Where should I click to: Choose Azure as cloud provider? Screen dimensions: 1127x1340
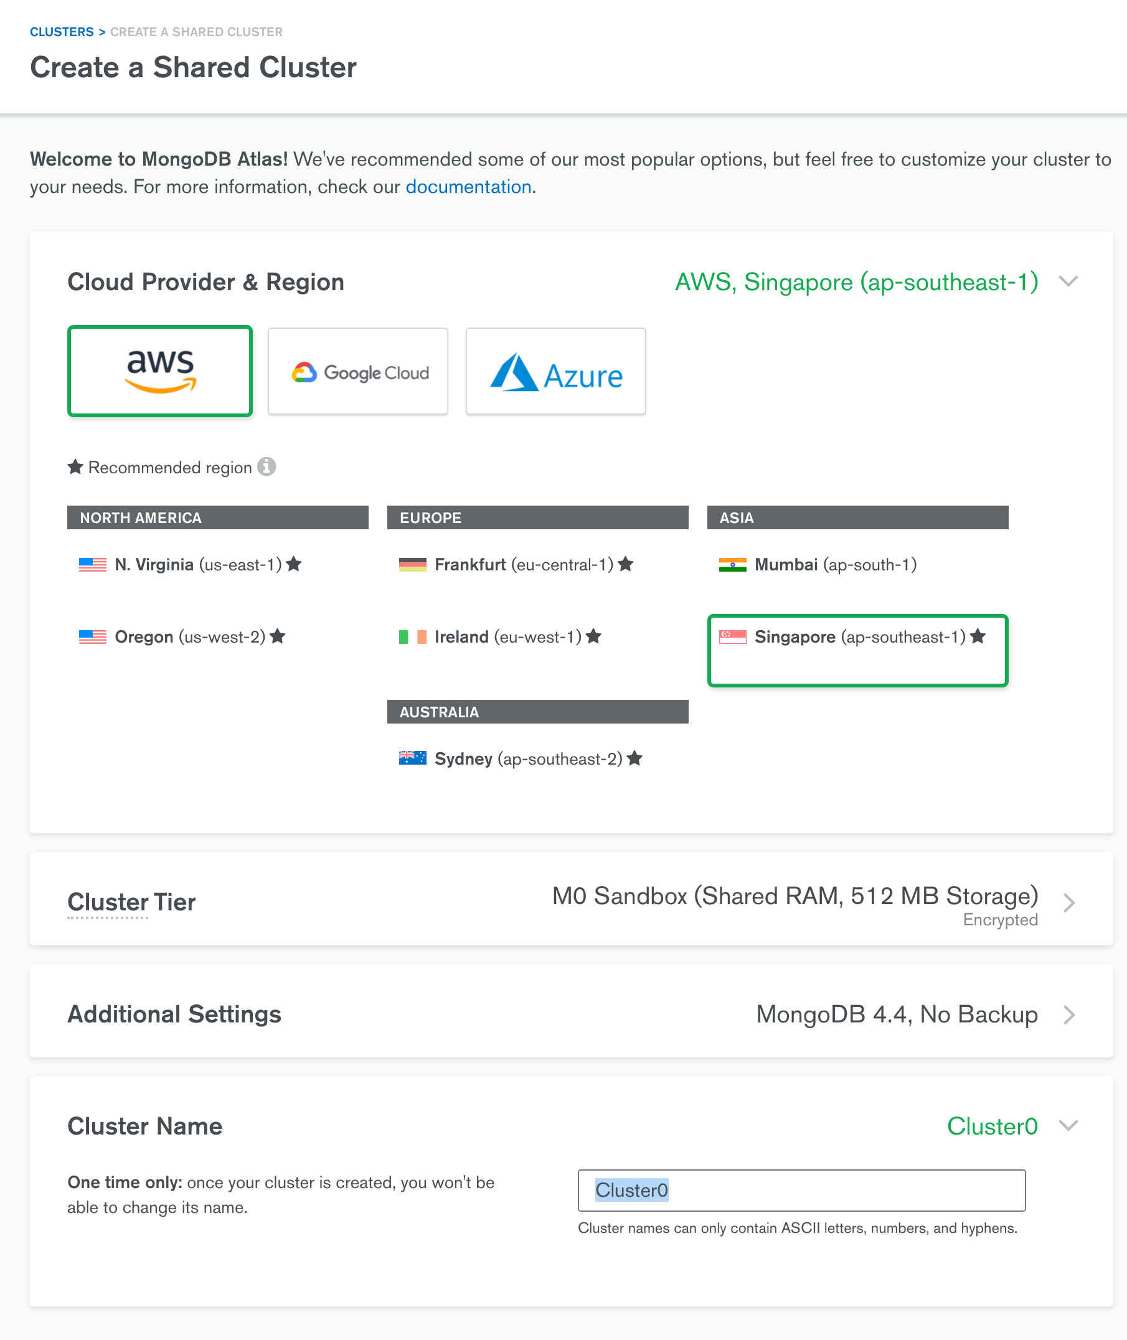tap(556, 371)
